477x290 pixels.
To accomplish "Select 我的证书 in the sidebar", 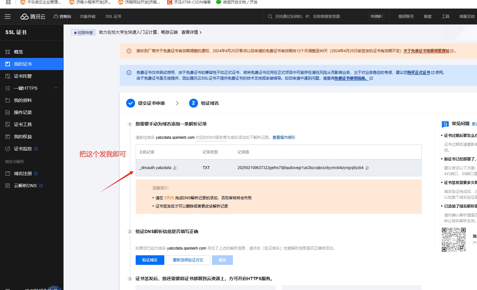I will click(31, 64).
